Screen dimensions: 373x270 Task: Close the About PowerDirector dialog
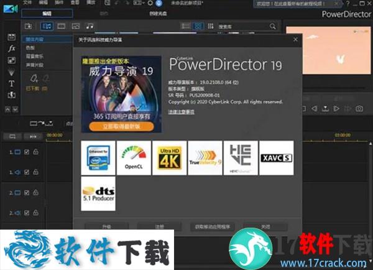tap(295, 40)
